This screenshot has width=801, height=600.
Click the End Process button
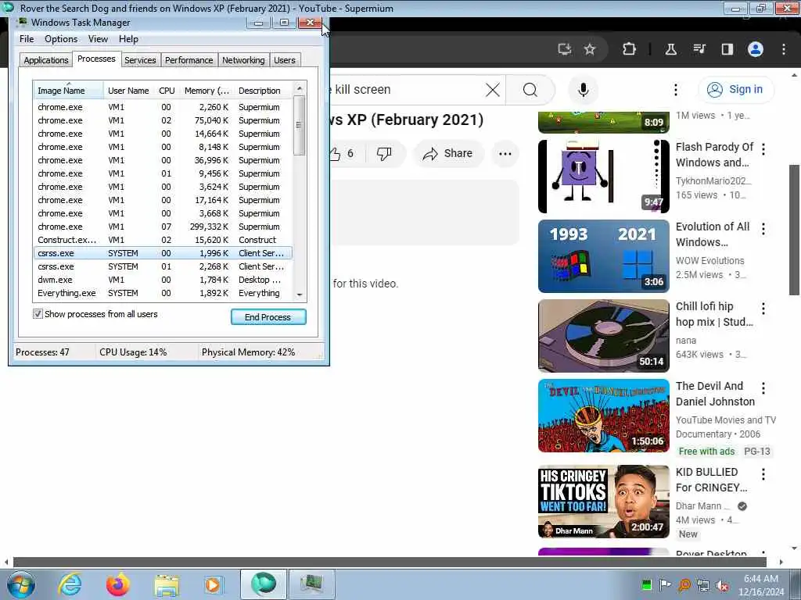pyautogui.click(x=268, y=317)
